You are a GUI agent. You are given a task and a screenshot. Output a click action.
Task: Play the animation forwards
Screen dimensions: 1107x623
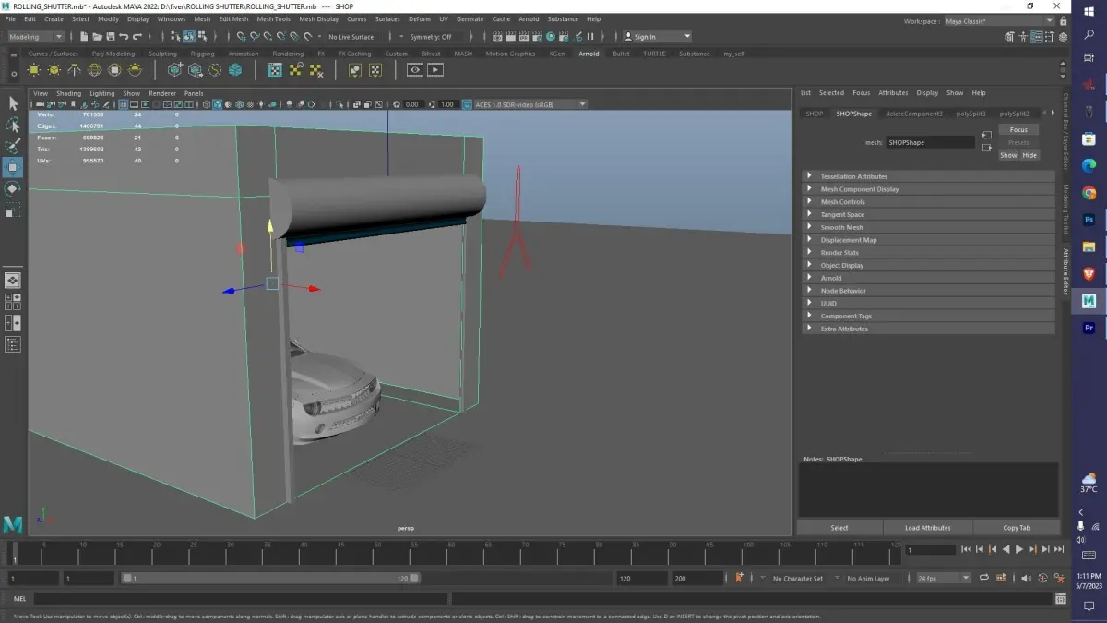(1019, 550)
